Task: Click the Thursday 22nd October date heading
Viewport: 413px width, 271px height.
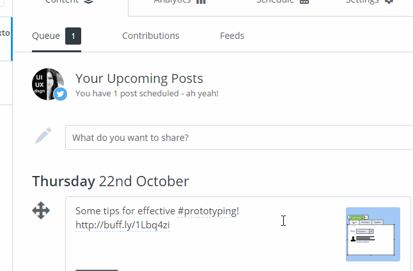Action: [x=111, y=181]
